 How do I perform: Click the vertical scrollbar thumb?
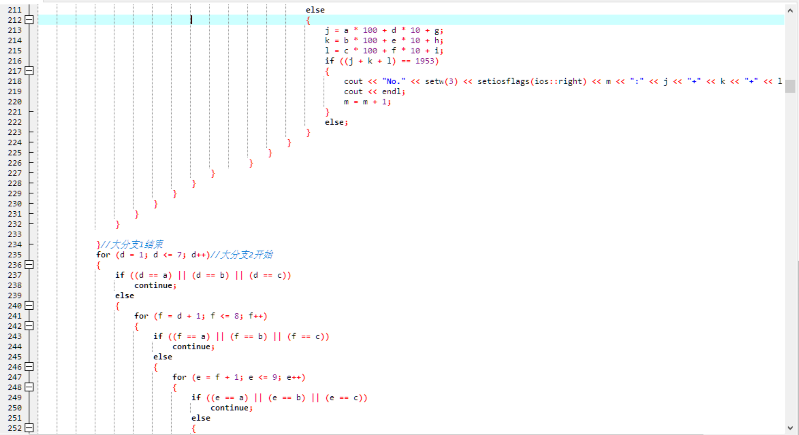click(x=790, y=86)
